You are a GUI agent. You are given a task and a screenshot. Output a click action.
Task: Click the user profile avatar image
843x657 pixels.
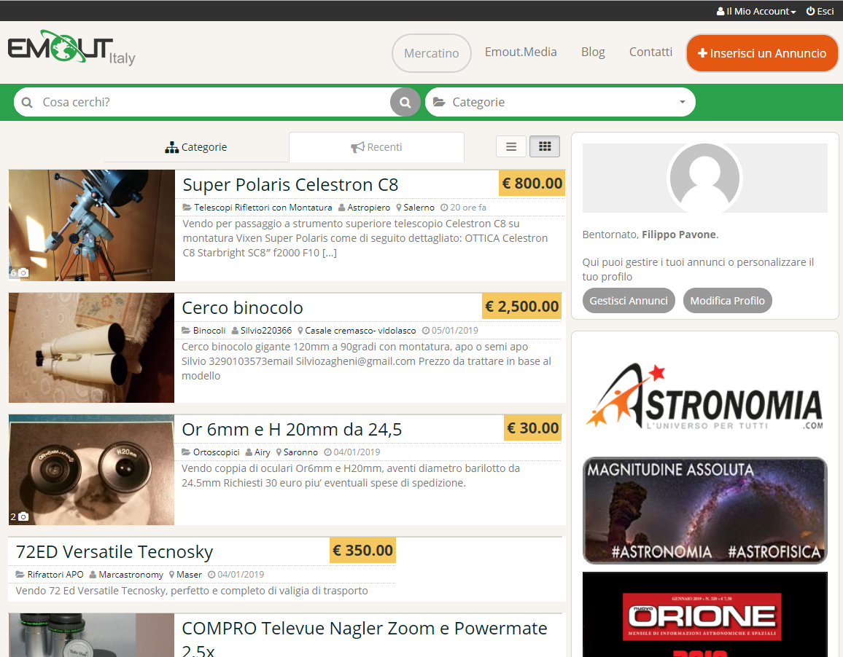[704, 178]
